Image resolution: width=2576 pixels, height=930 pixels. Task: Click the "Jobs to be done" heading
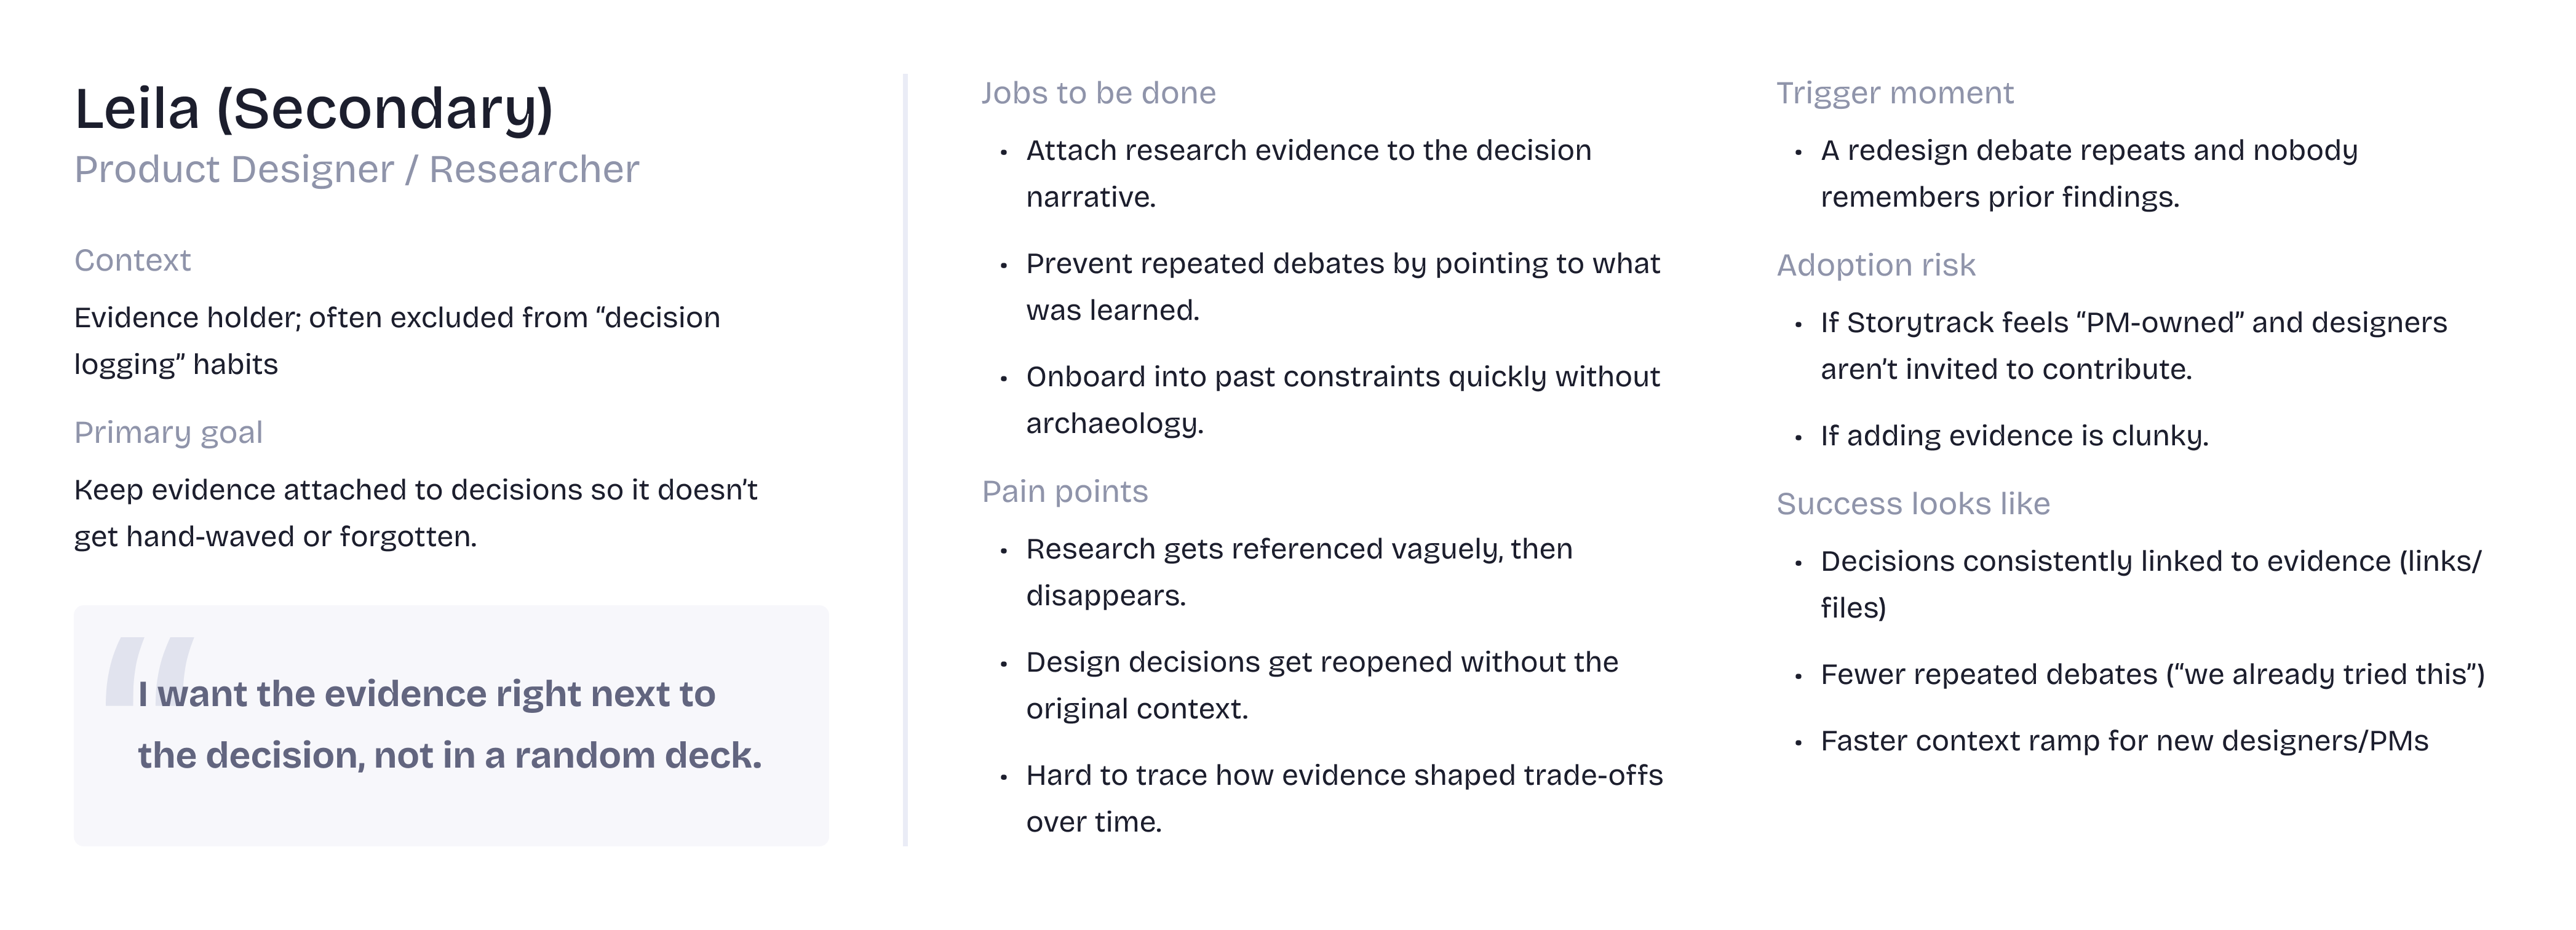coord(1098,93)
